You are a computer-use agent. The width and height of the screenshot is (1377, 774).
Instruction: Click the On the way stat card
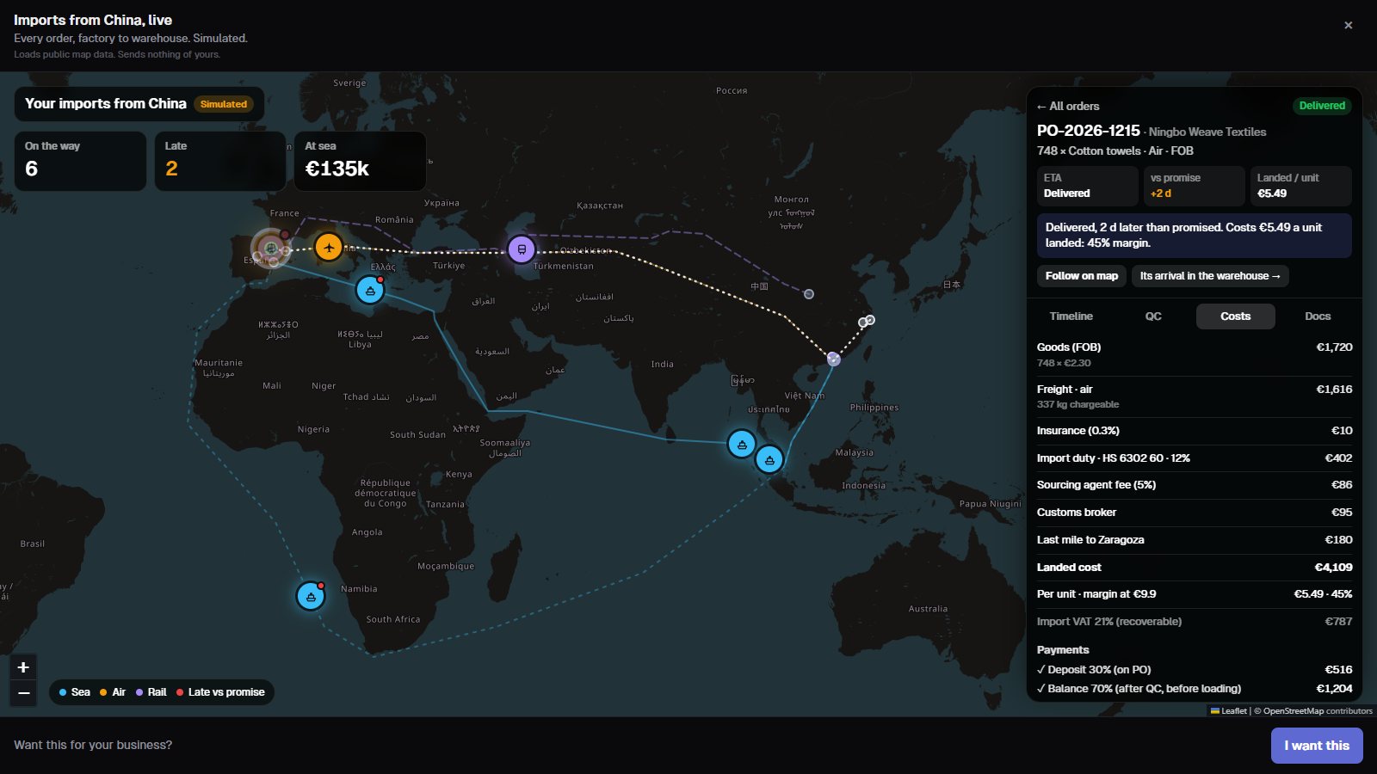[81, 161]
